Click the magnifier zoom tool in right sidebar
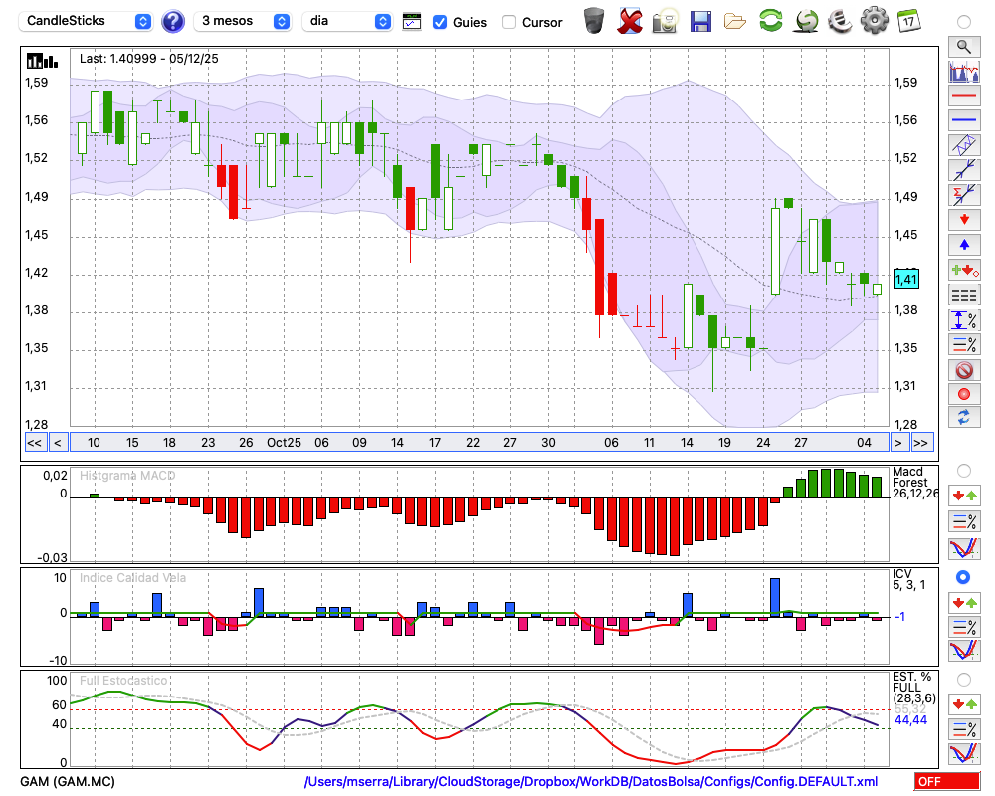This screenshot has height=796, width=995. pos(963,46)
